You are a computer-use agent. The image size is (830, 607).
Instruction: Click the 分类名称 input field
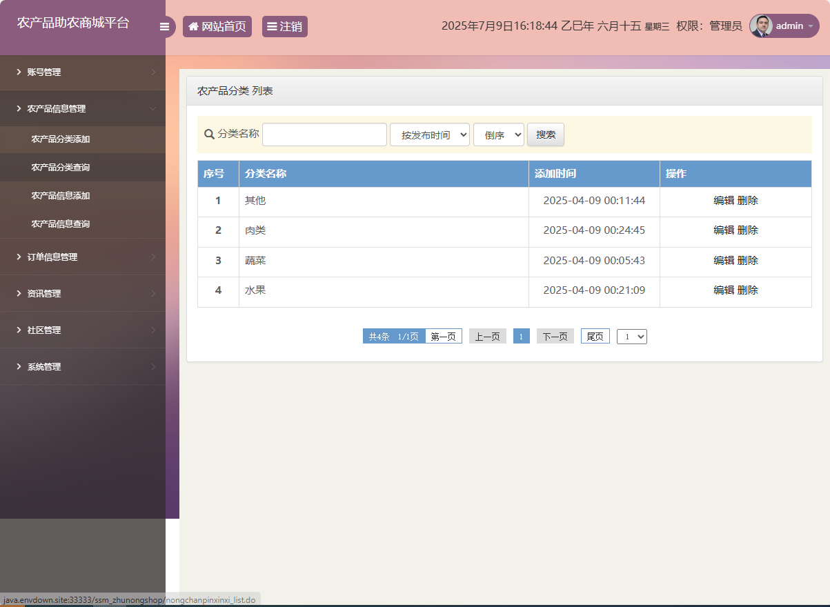tap(324, 135)
